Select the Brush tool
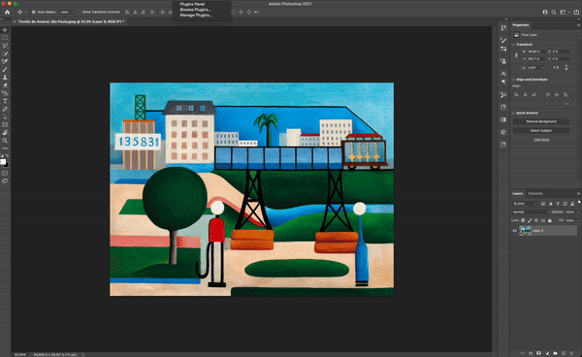 [5, 70]
